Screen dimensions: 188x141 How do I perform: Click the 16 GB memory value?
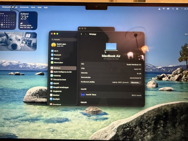click(x=139, y=74)
